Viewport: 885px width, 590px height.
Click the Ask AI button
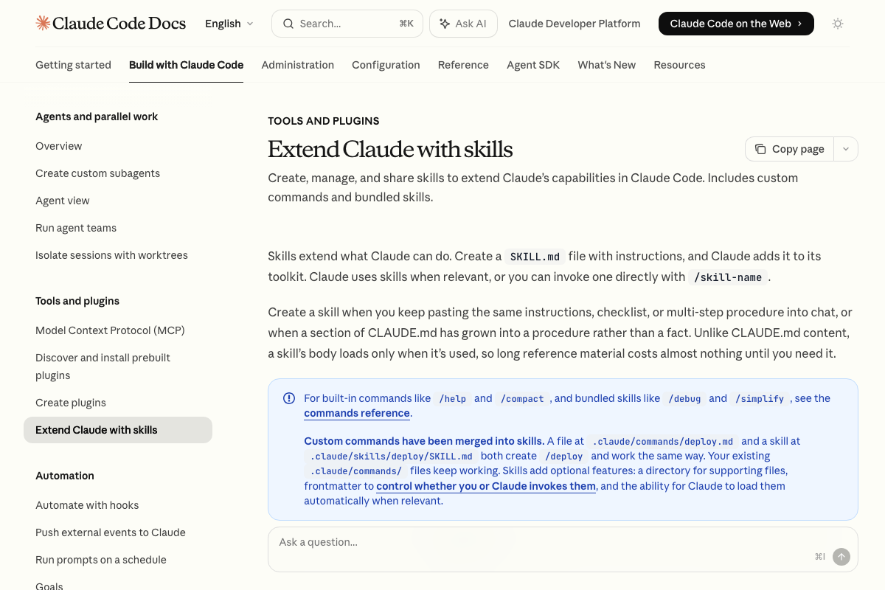click(x=463, y=24)
